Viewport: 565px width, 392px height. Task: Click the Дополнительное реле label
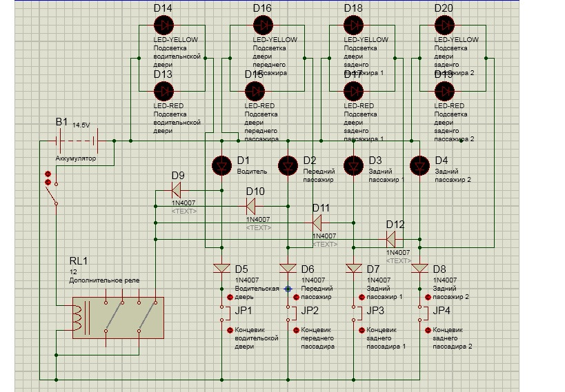(104, 280)
